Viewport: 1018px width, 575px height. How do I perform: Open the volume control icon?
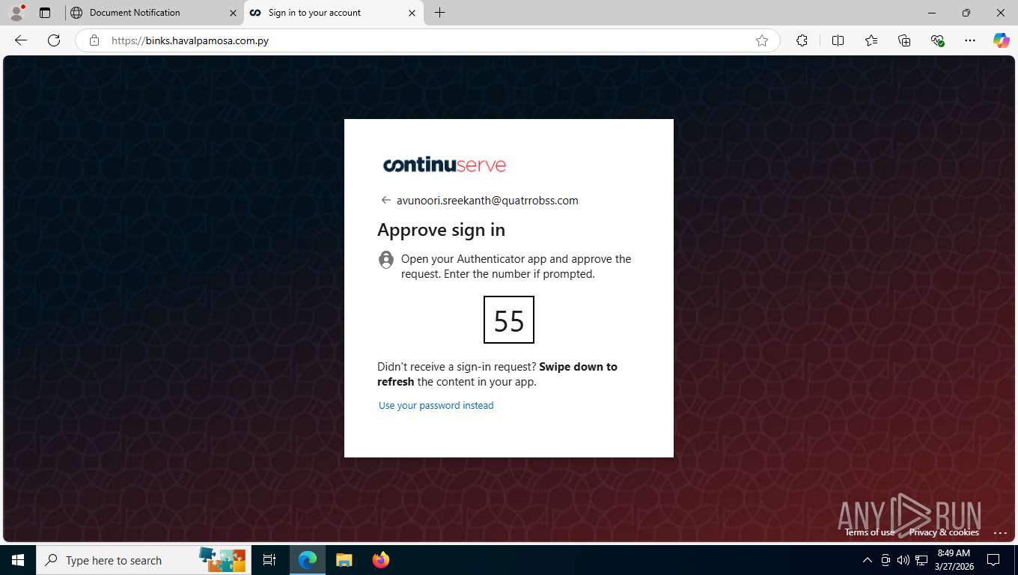click(903, 560)
